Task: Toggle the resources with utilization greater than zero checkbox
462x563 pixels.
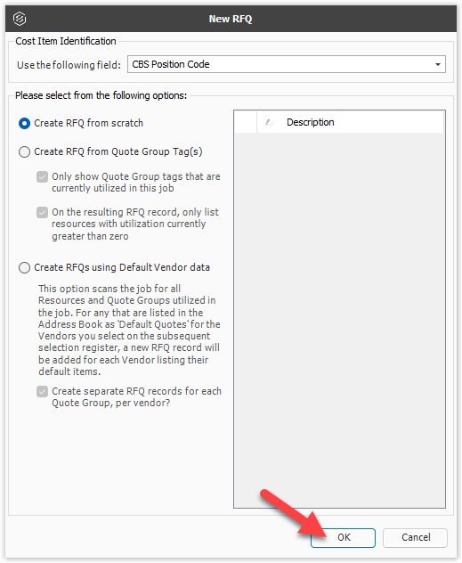Action: pos(42,212)
